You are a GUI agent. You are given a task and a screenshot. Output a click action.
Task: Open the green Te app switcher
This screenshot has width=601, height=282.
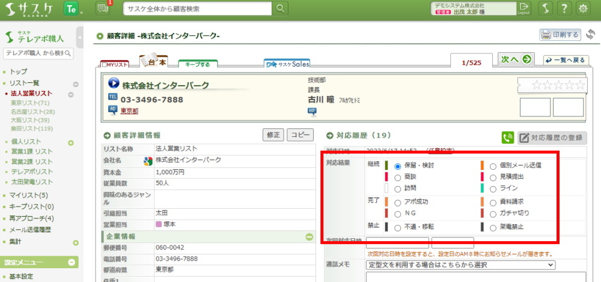click(x=72, y=9)
